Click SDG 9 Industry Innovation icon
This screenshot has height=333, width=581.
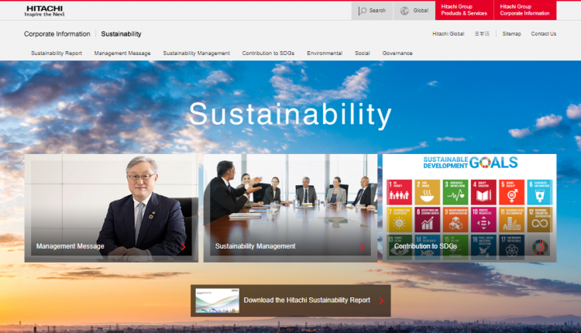456,220
